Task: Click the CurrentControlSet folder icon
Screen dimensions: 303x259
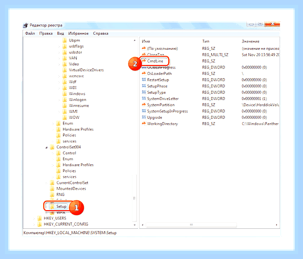Action: tap(52, 183)
